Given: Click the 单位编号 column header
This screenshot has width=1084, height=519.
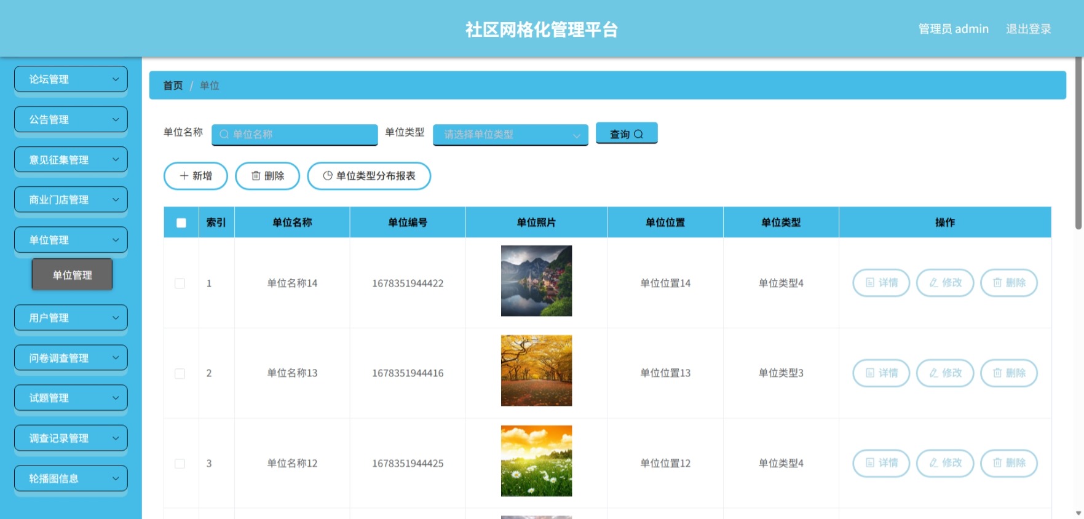Looking at the screenshot, I should pos(408,223).
